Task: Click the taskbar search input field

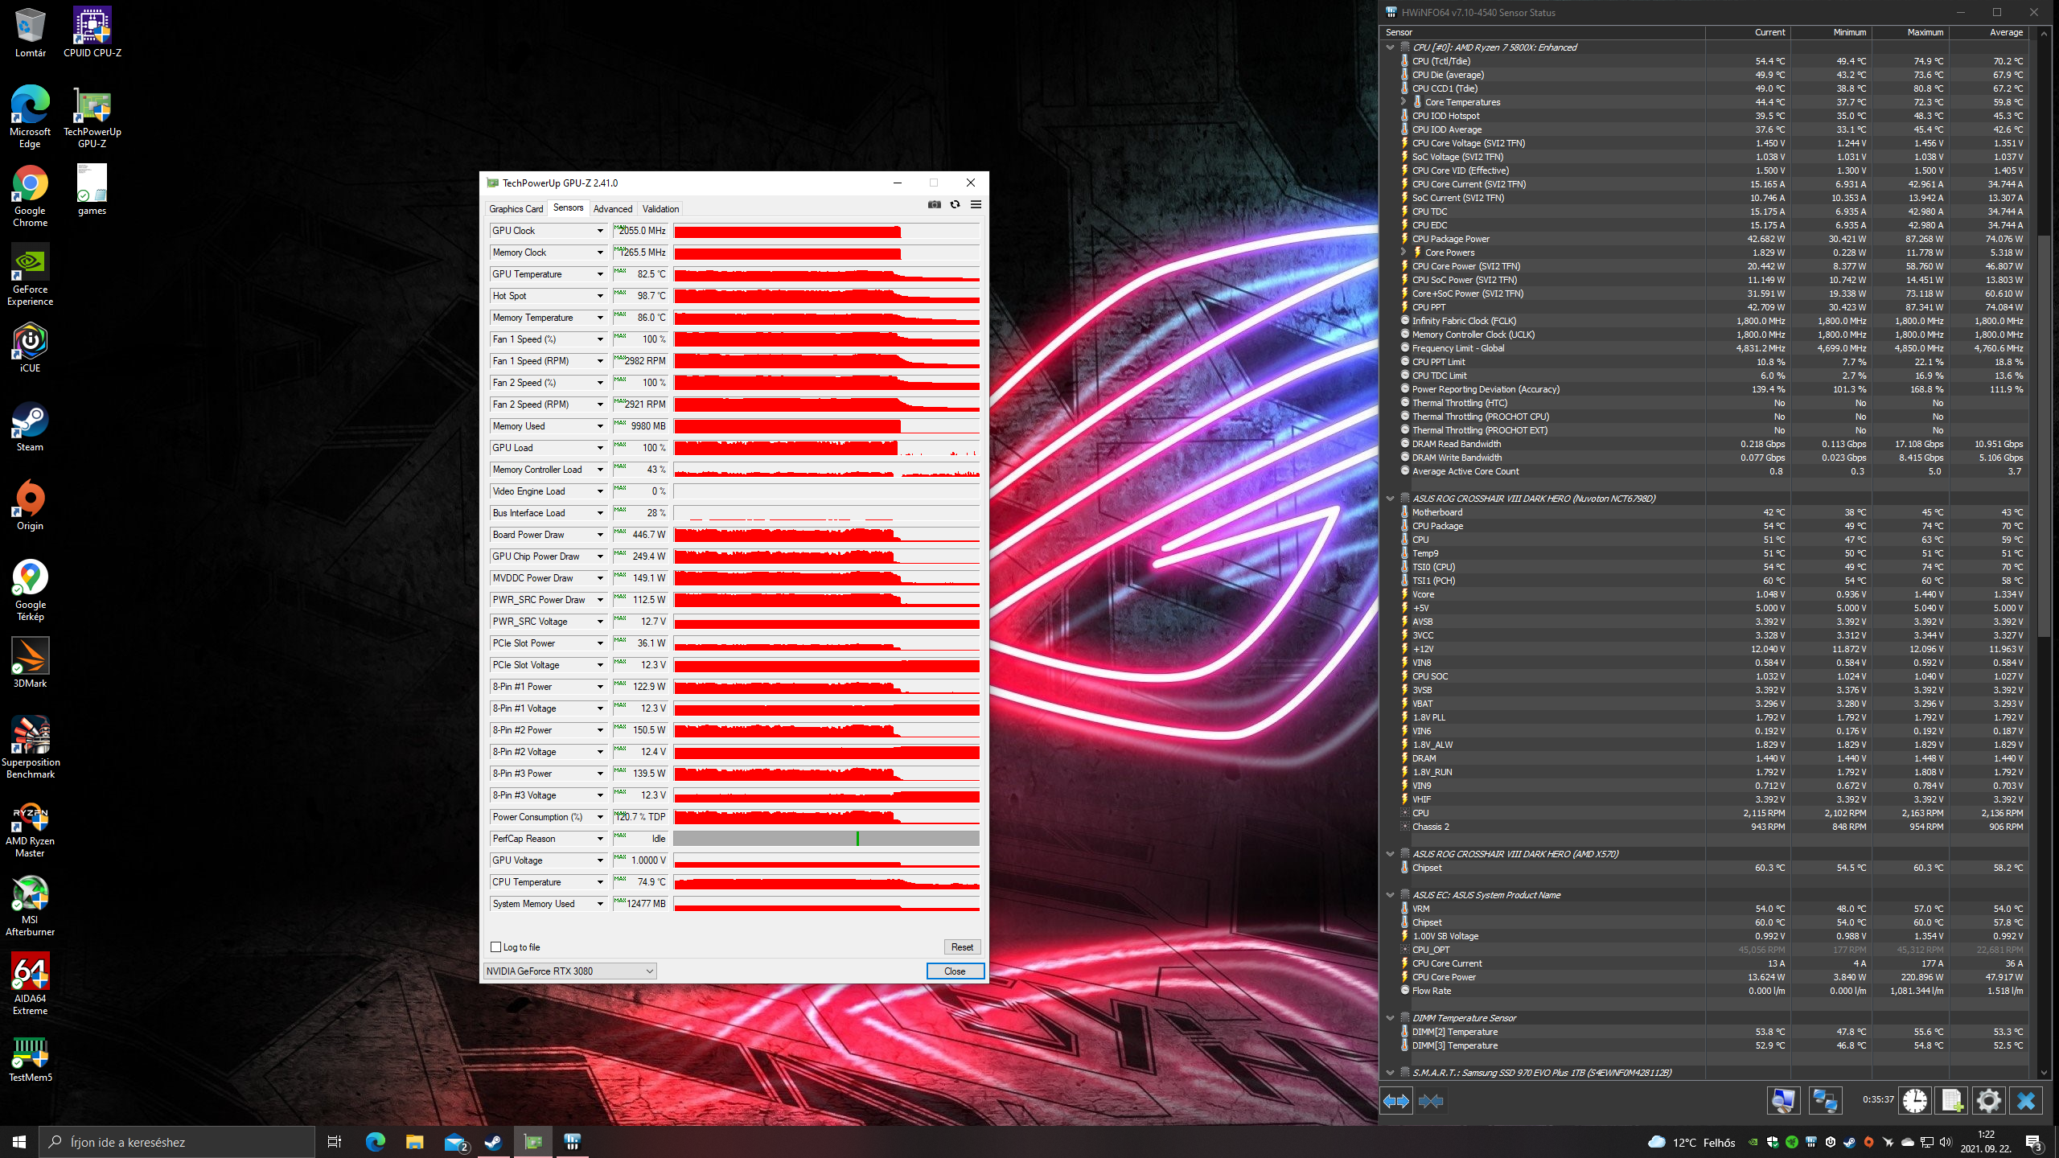Action: [177, 1142]
